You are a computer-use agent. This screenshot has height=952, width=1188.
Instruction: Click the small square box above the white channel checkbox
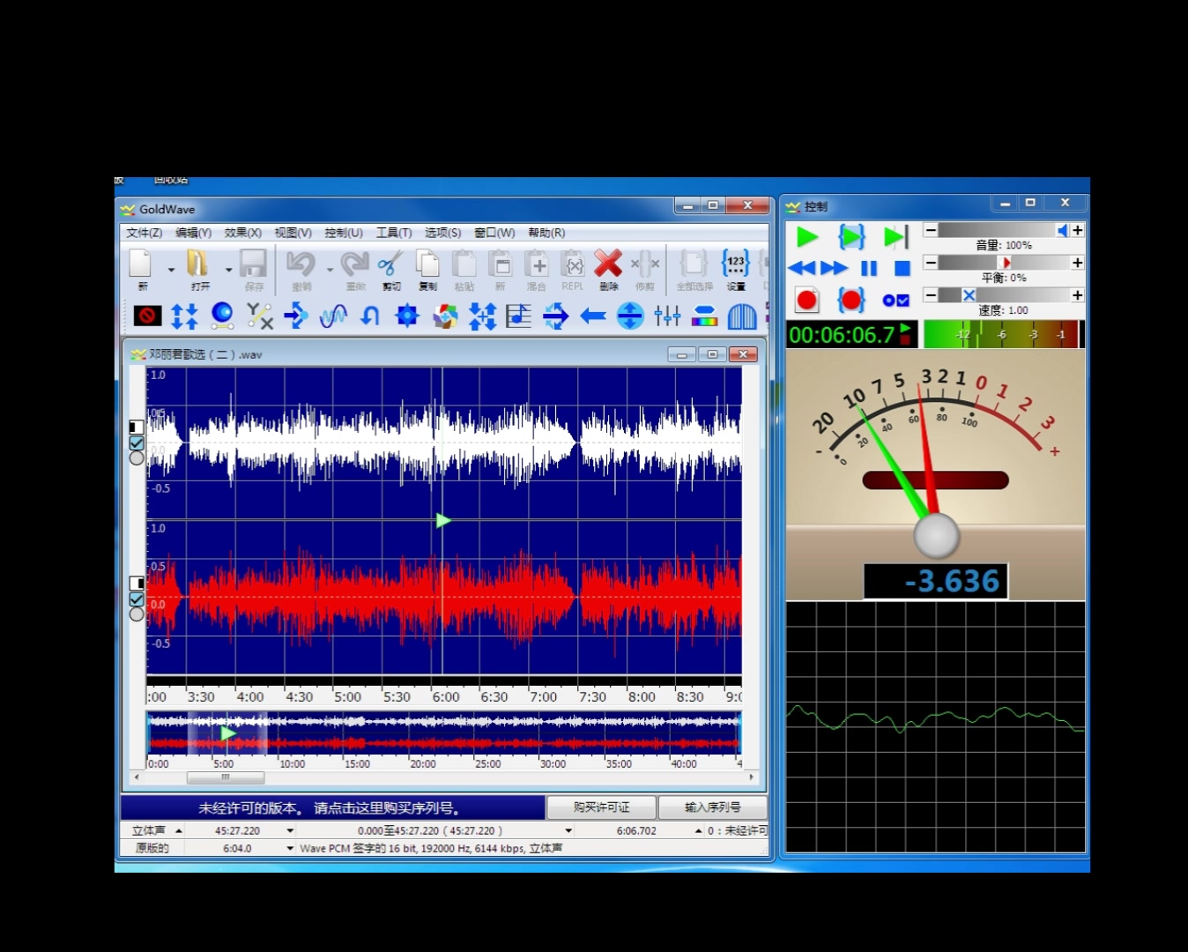pos(137,428)
